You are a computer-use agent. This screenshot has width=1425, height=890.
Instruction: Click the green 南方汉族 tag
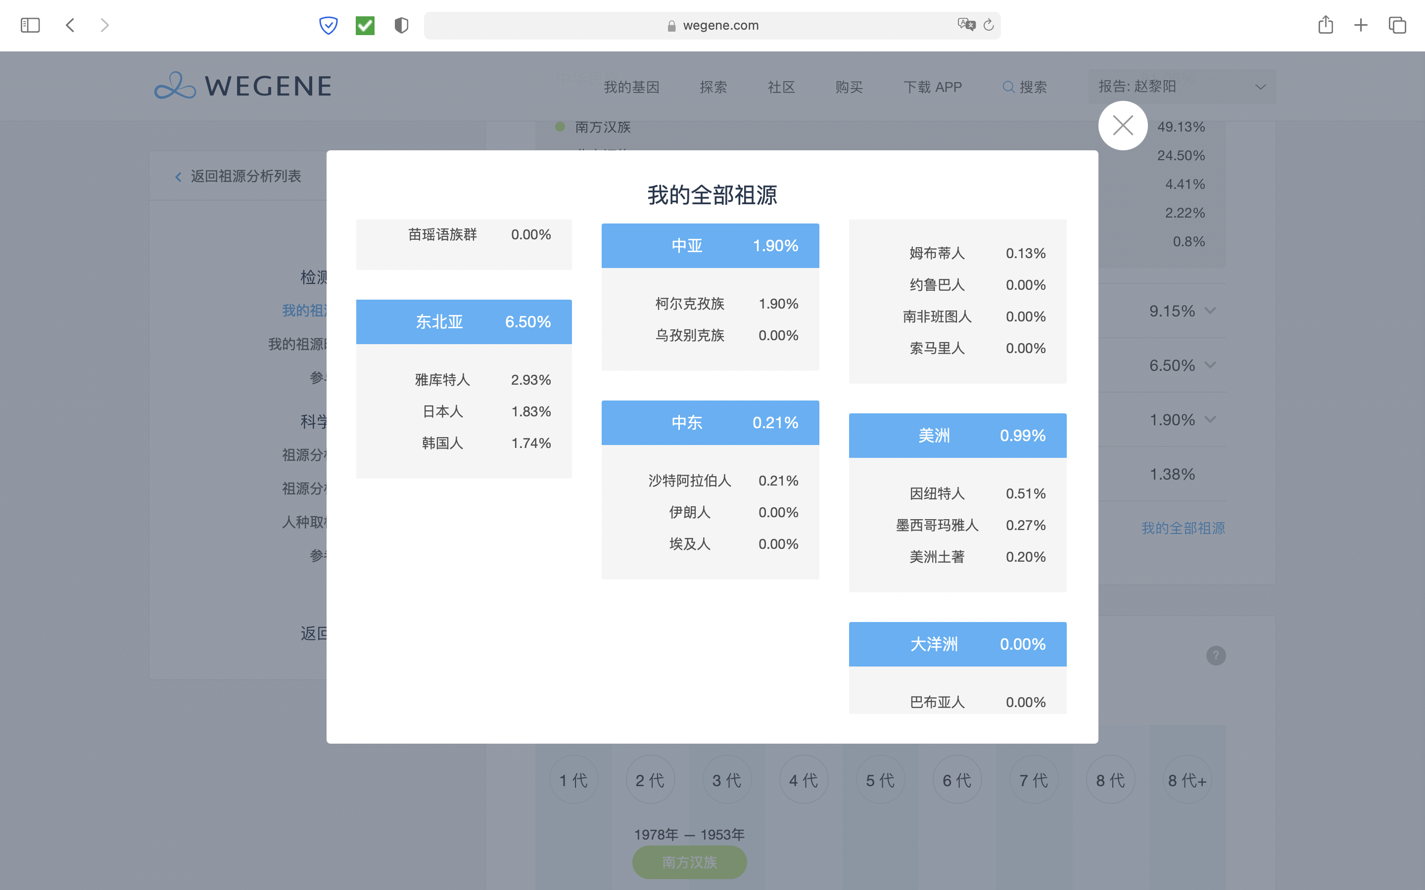(x=690, y=862)
